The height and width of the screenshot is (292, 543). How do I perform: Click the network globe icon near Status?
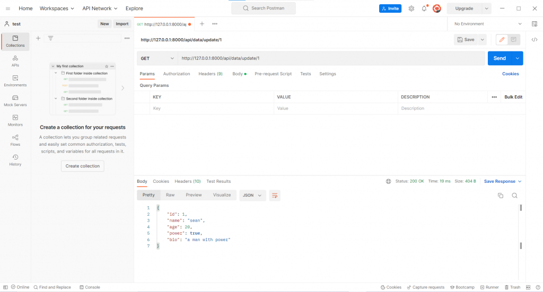[x=389, y=181]
